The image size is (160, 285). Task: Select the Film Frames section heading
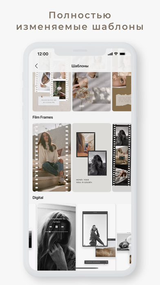[x=43, y=117]
